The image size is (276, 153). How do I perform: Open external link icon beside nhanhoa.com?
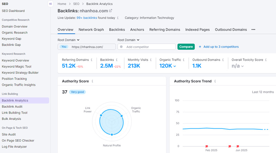click(110, 11)
